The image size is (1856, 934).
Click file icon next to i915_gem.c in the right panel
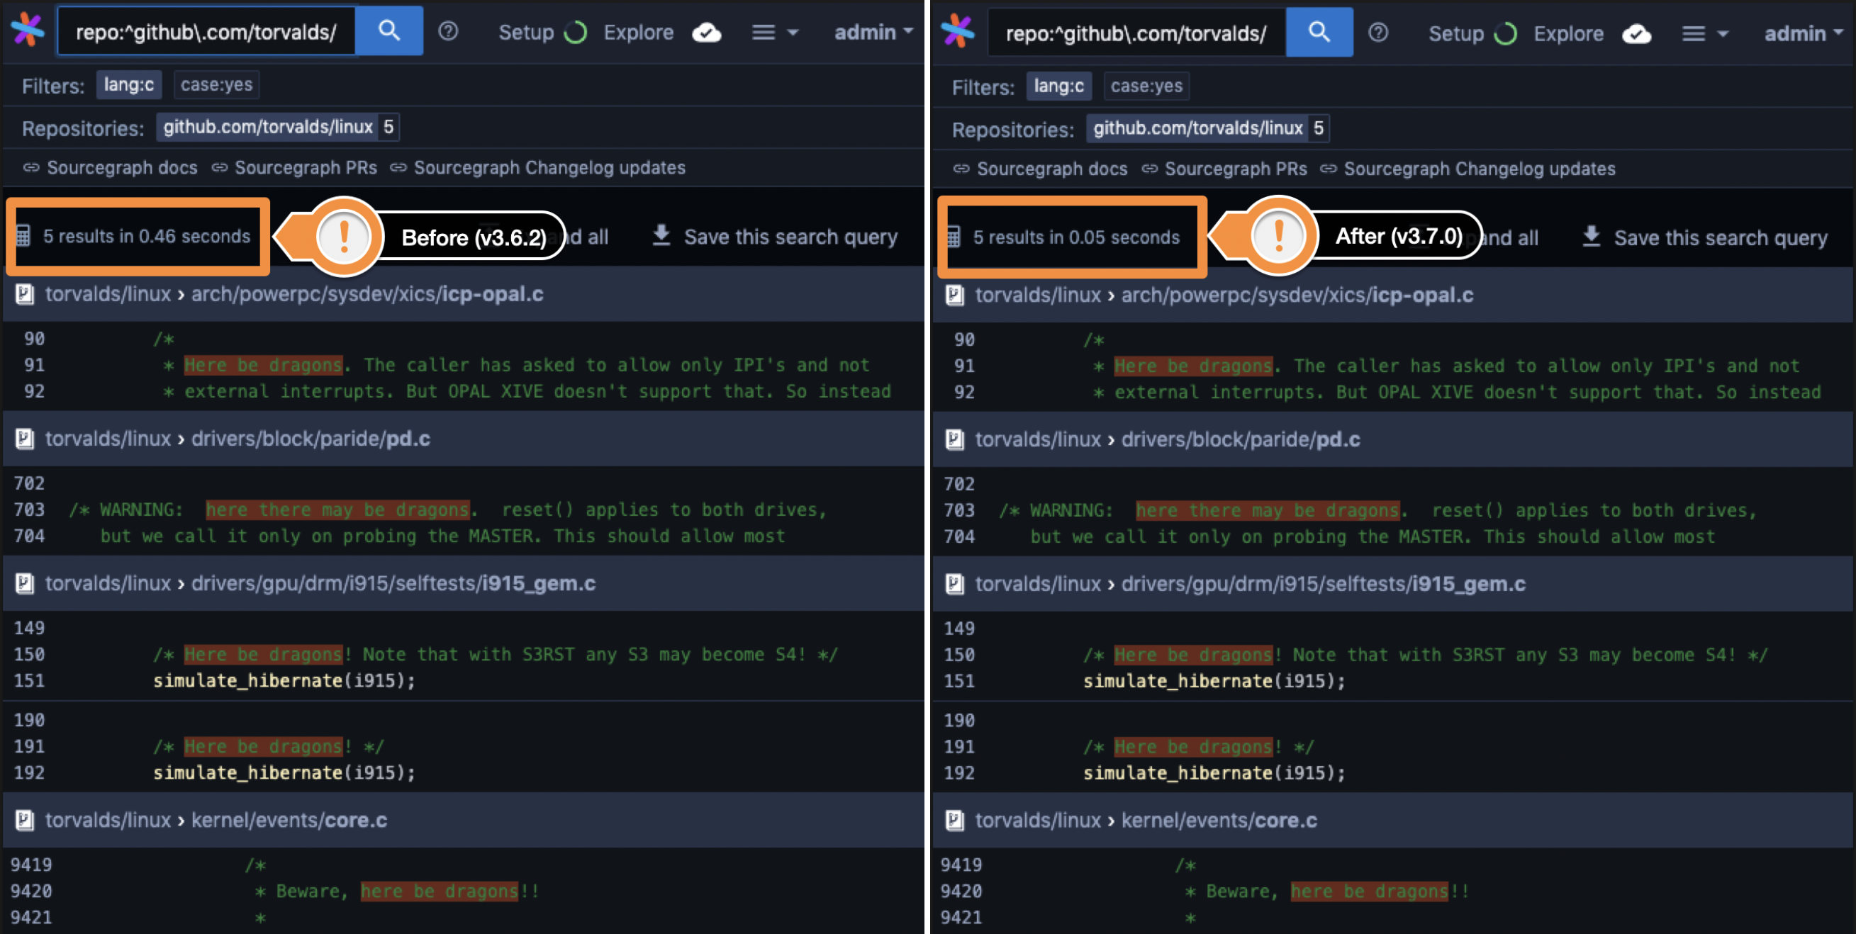tap(956, 585)
